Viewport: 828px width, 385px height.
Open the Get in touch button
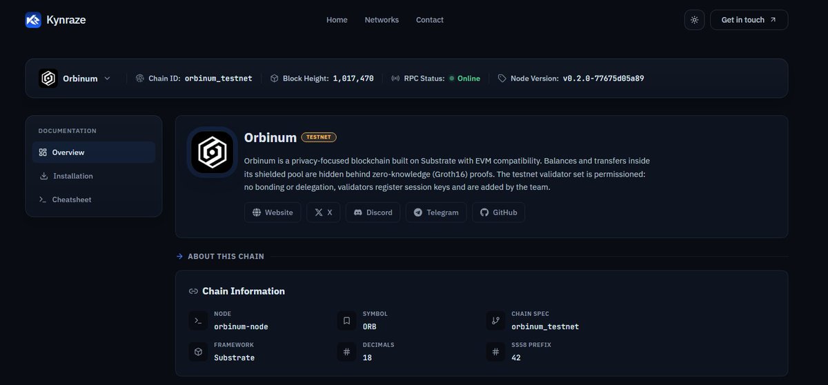(x=749, y=20)
